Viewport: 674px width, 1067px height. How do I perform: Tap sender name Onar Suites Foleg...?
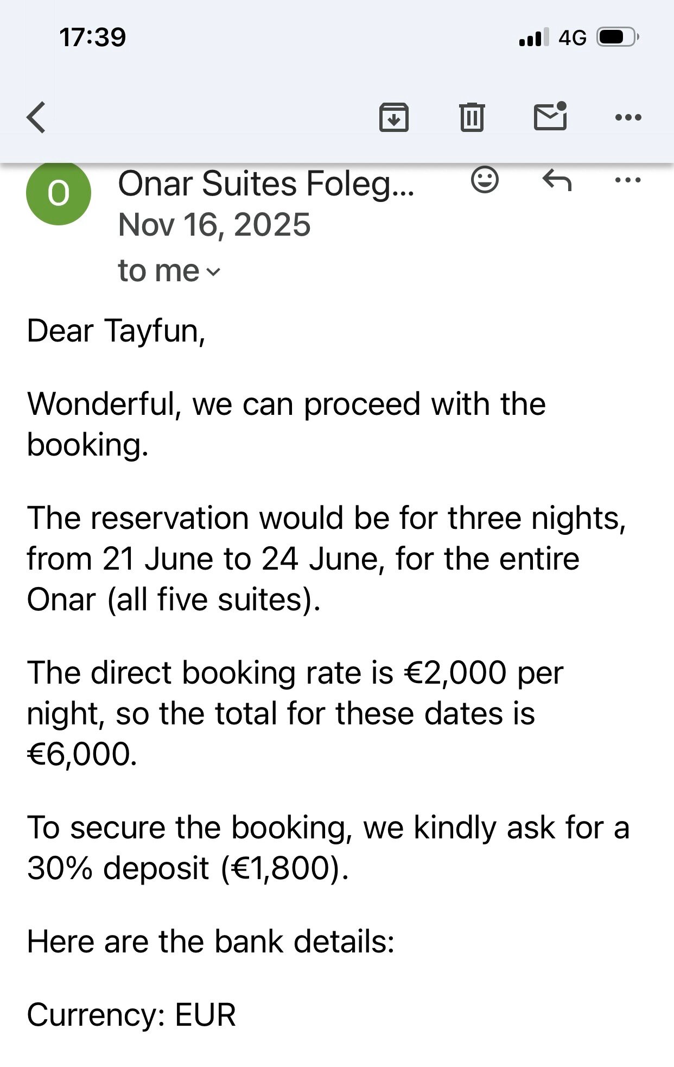pyautogui.click(x=266, y=184)
